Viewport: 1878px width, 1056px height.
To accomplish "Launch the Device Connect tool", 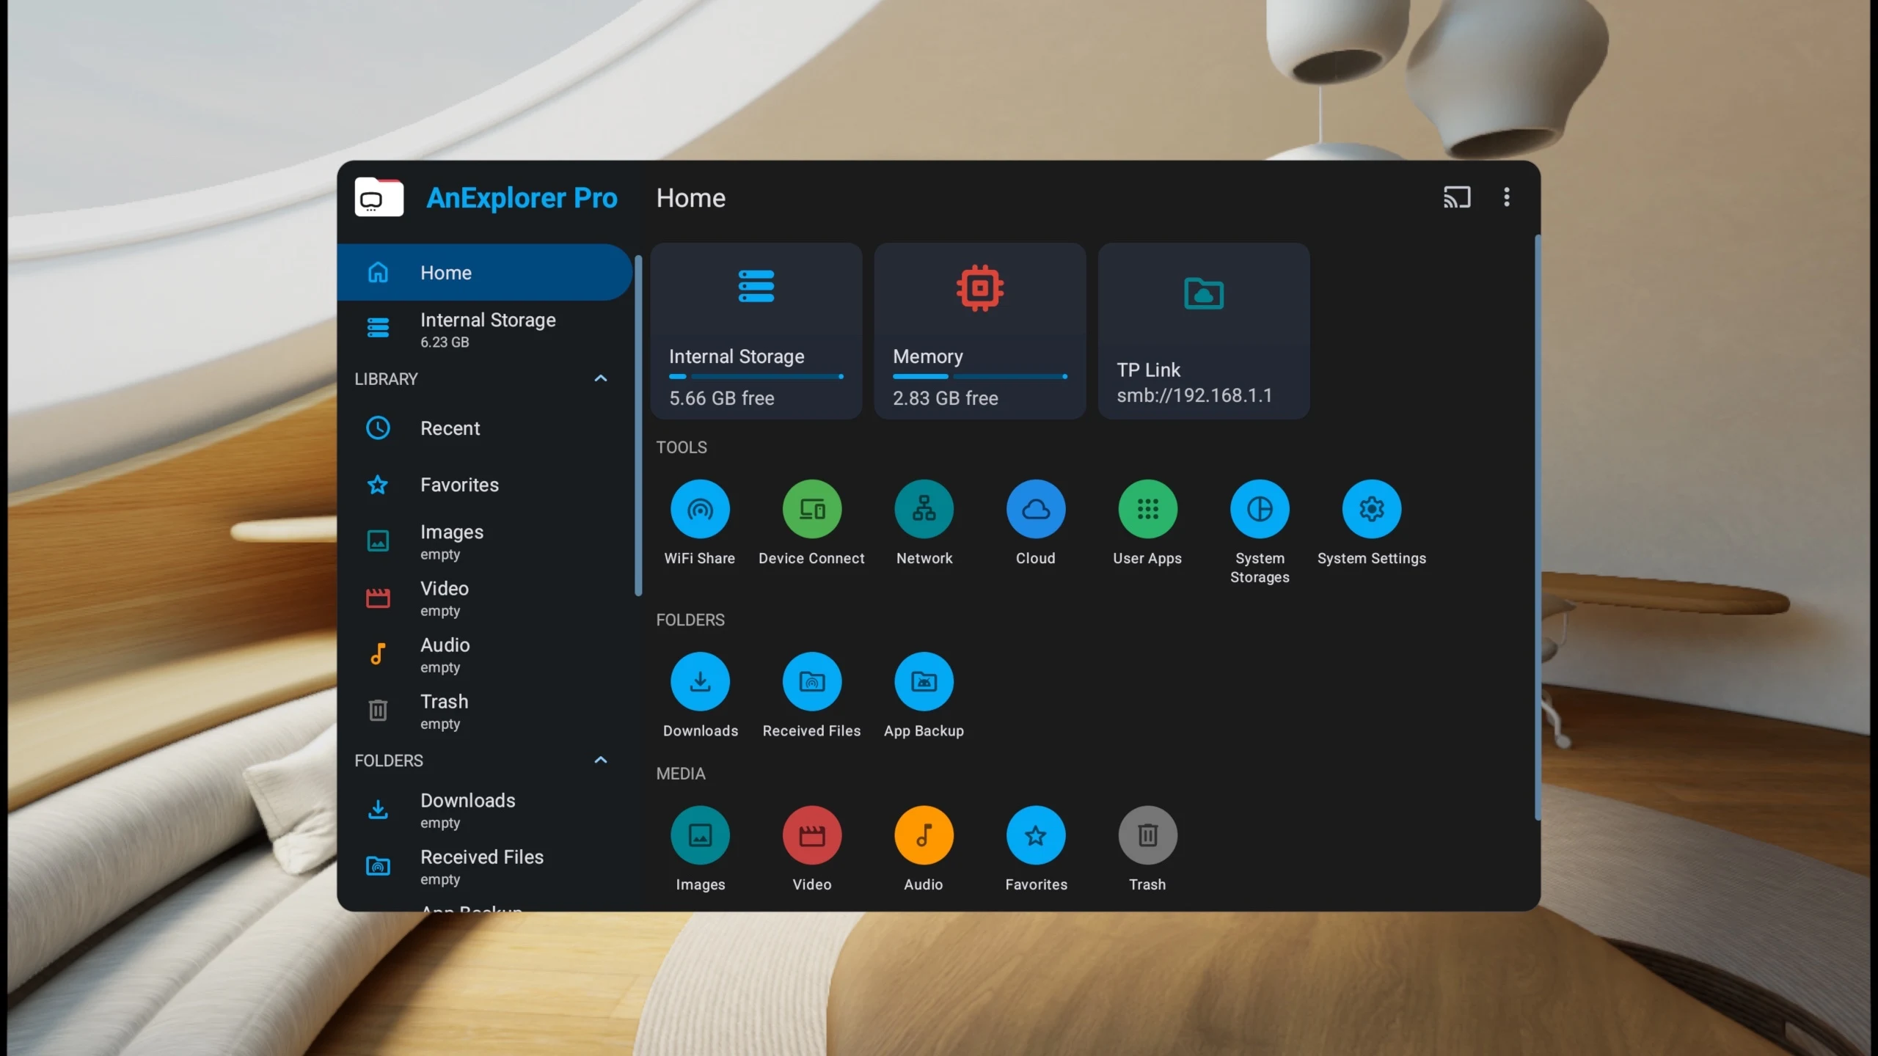I will 811,509.
